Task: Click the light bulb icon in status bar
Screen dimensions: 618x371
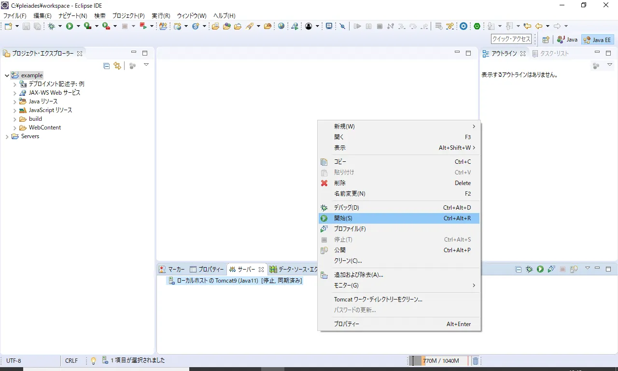Action: click(x=94, y=360)
